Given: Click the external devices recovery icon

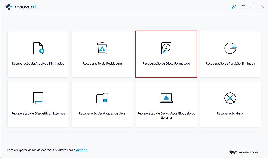Looking at the screenshot, I should 38,98.
